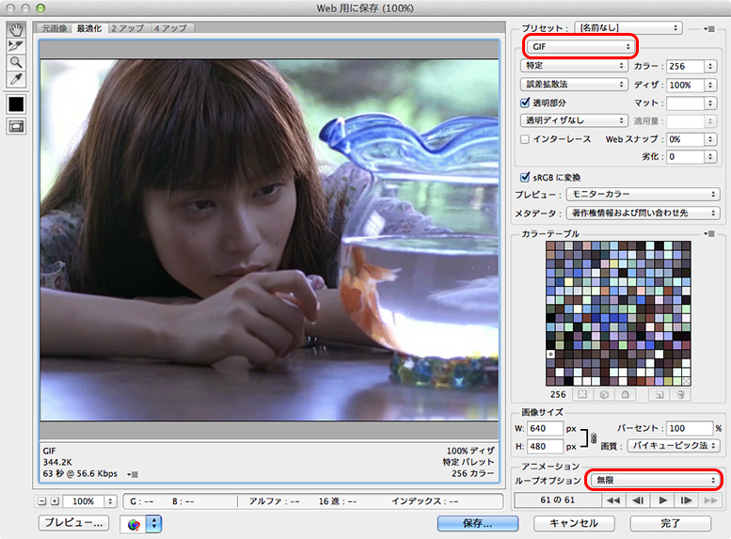Screen dimensions: 731x539
Task: Open the プリセット dropdown
Action: 628,28
